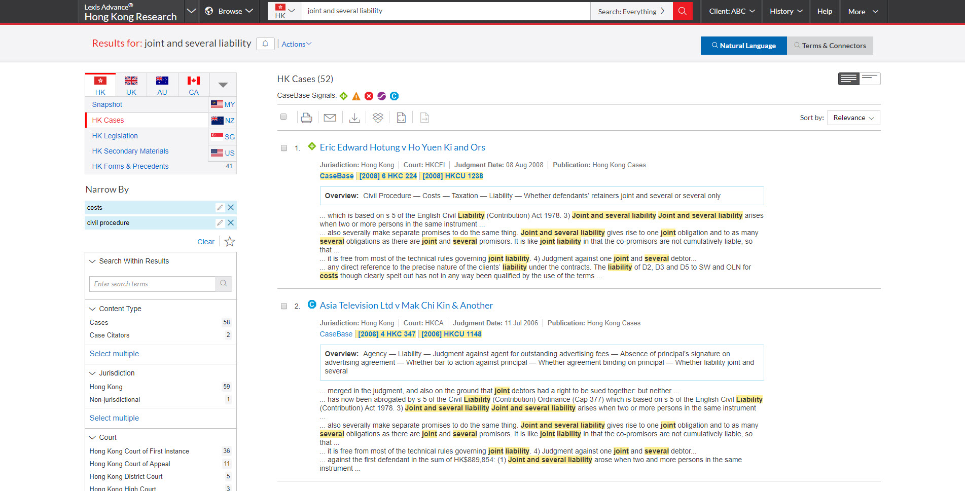
Task: Switch to condensed title view icon
Action: click(870, 79)
